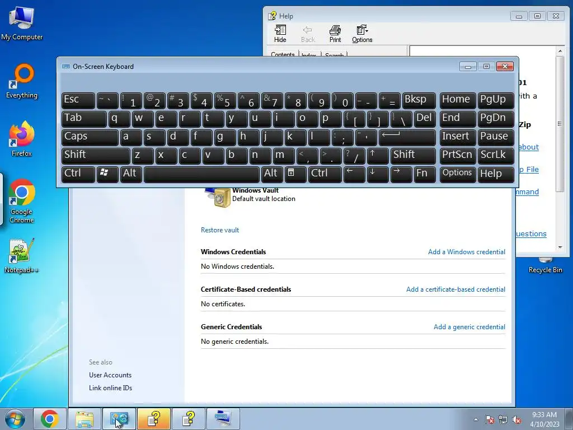This screenshot has width=573, height=430.
Task: Click the Print icon in Help window
Action: (335, 34)
